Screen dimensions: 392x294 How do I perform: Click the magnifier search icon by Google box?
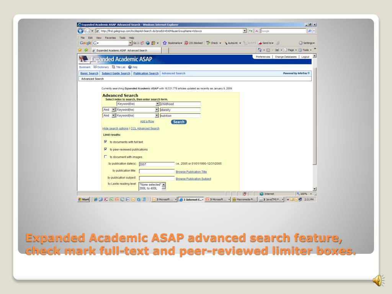point(310,31)
